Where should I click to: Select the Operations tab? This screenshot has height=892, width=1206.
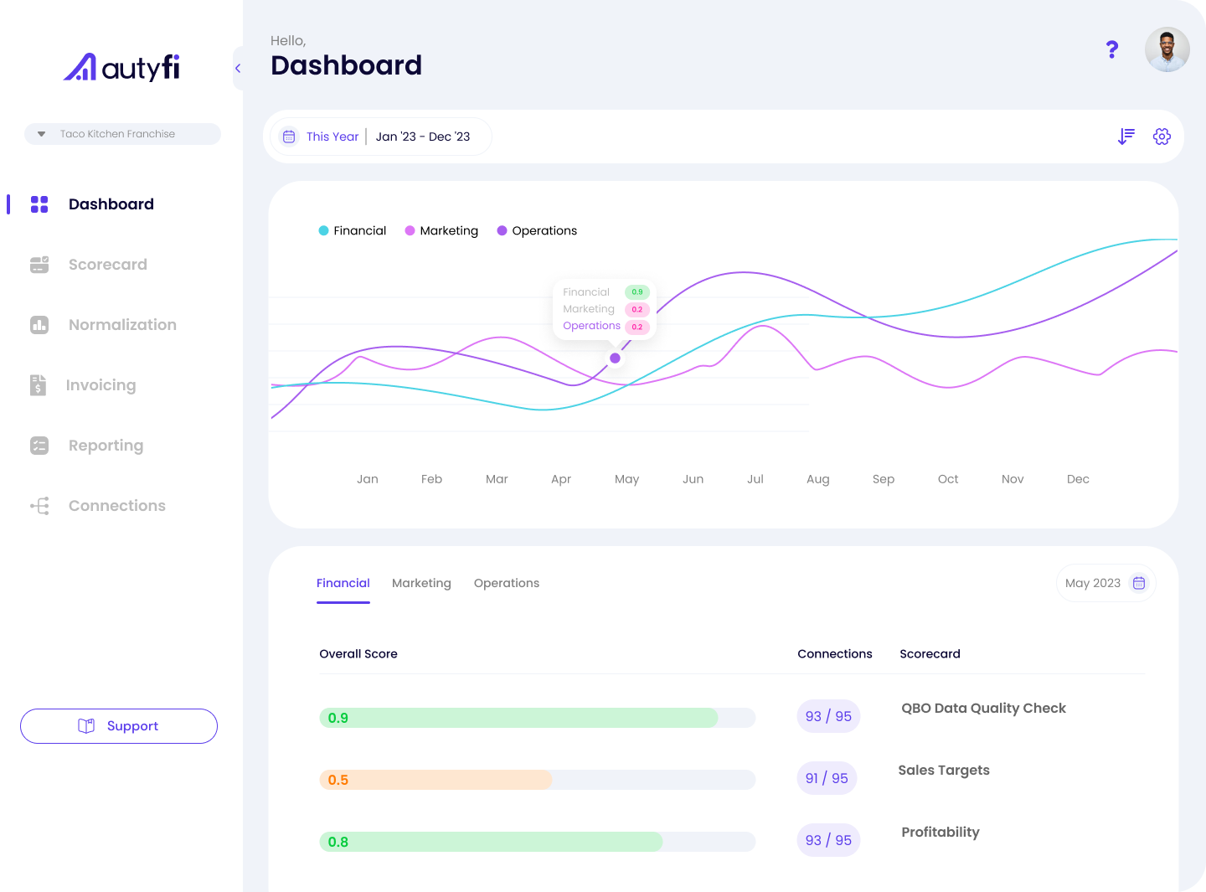507,583
